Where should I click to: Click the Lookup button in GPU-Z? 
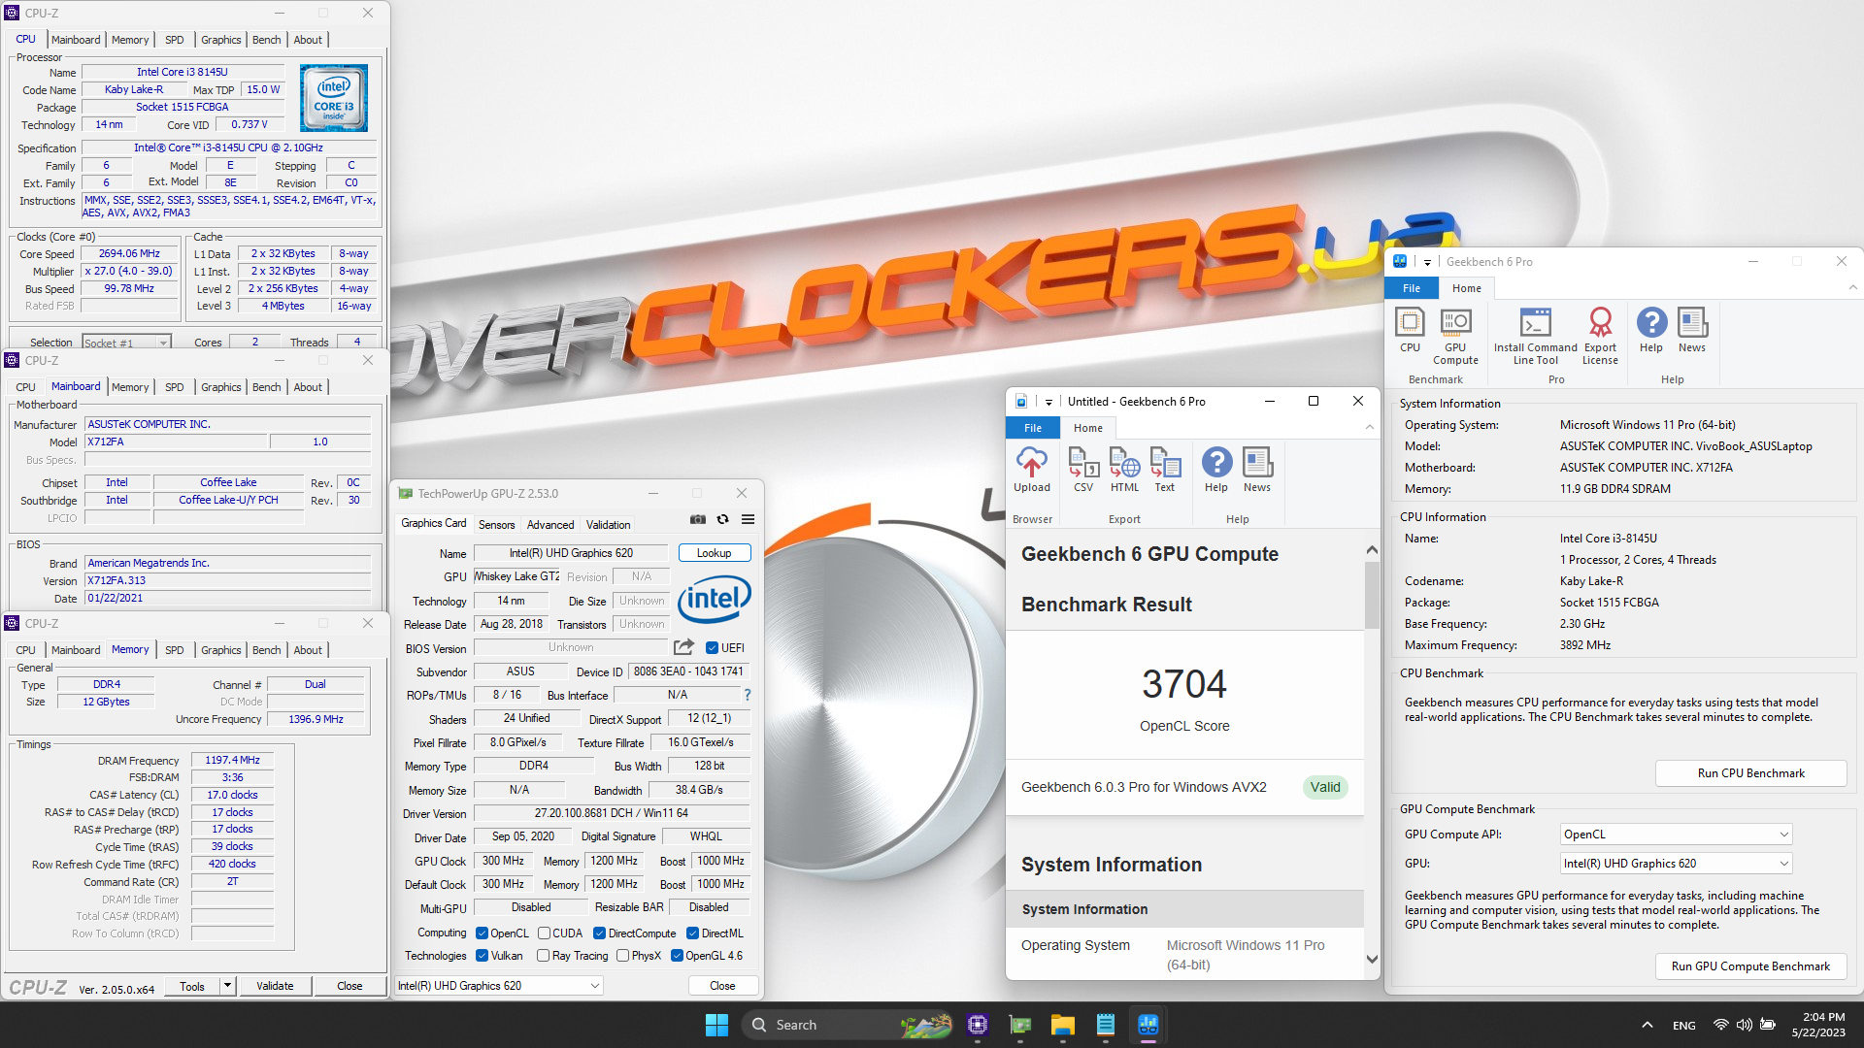click(714, 553)
